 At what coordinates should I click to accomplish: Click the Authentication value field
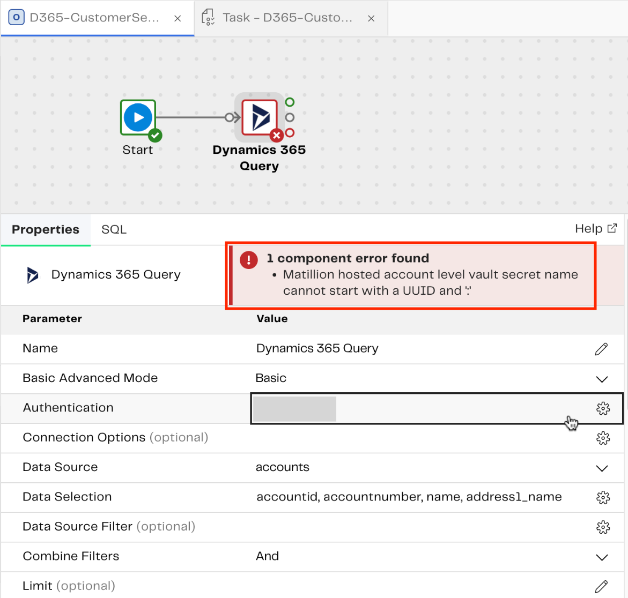tap(437, 408)
